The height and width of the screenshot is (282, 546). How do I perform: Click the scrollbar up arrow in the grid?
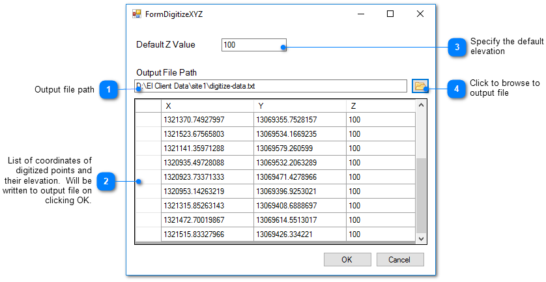click(420, 106)
